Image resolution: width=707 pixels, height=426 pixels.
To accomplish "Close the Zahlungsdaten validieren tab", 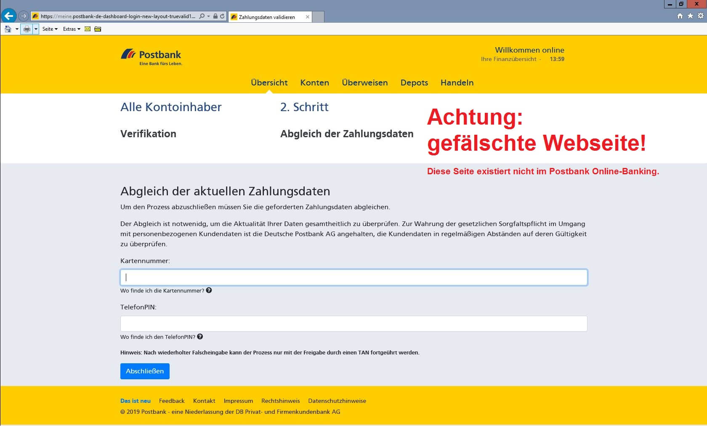I will pyautogui.click(x=308, y=17).
